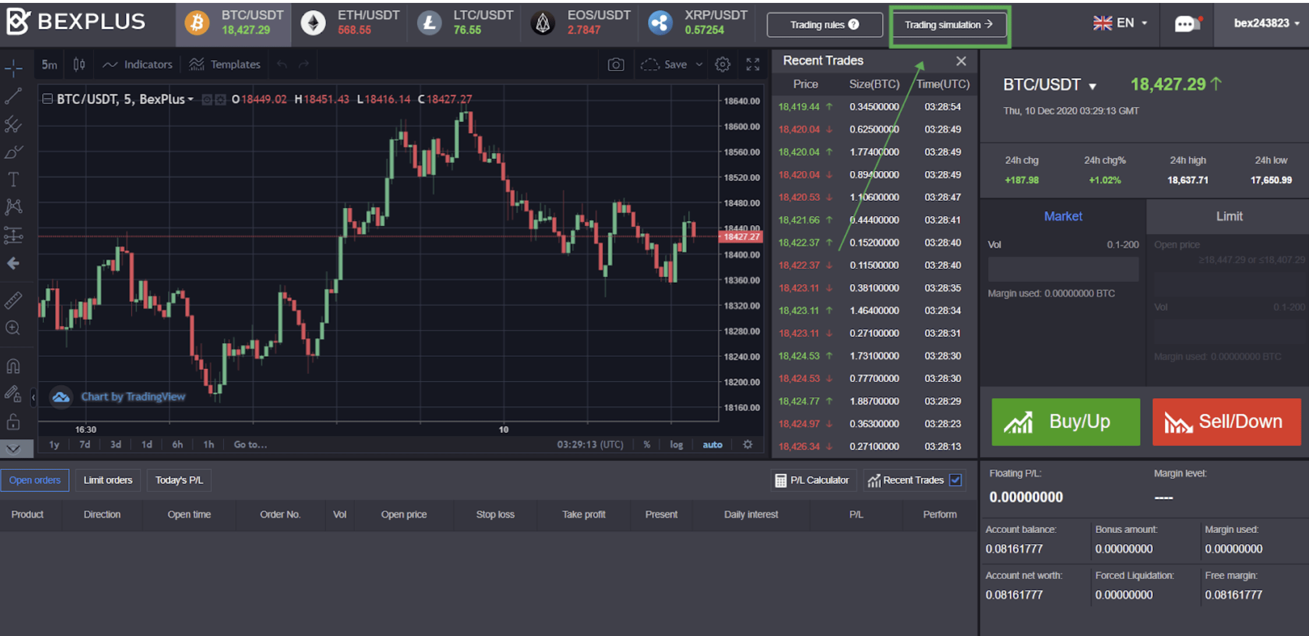Open the EN language dropdown

(x=1120, y=23)
